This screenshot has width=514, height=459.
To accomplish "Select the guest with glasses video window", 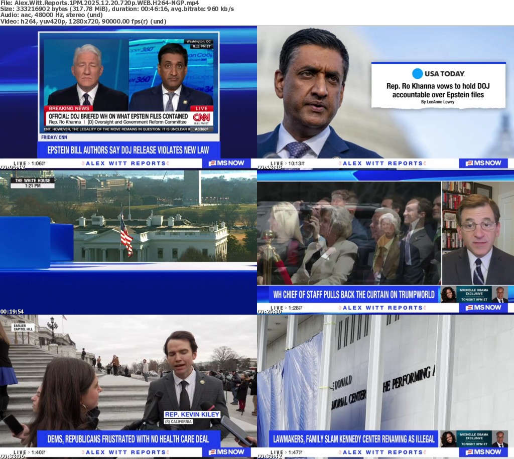I will pos(477,233).
